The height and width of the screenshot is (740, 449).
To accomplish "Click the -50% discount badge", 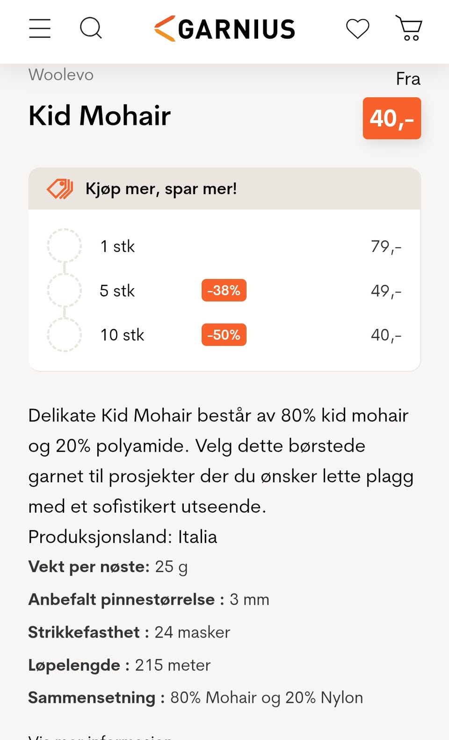I will coord(224,335).
